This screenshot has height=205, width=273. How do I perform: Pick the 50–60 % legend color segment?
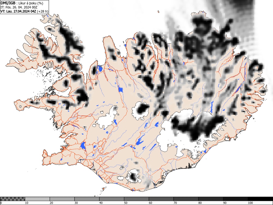(136, 199)
